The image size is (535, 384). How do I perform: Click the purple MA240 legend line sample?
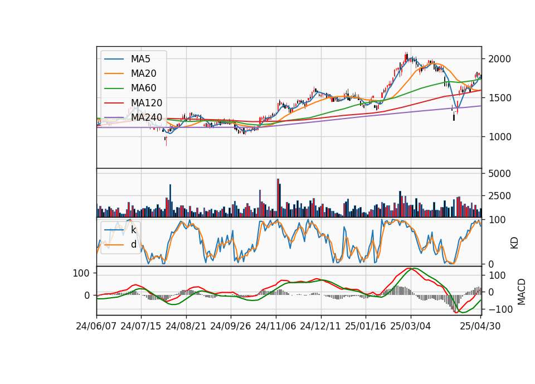(x=114, y=117)
